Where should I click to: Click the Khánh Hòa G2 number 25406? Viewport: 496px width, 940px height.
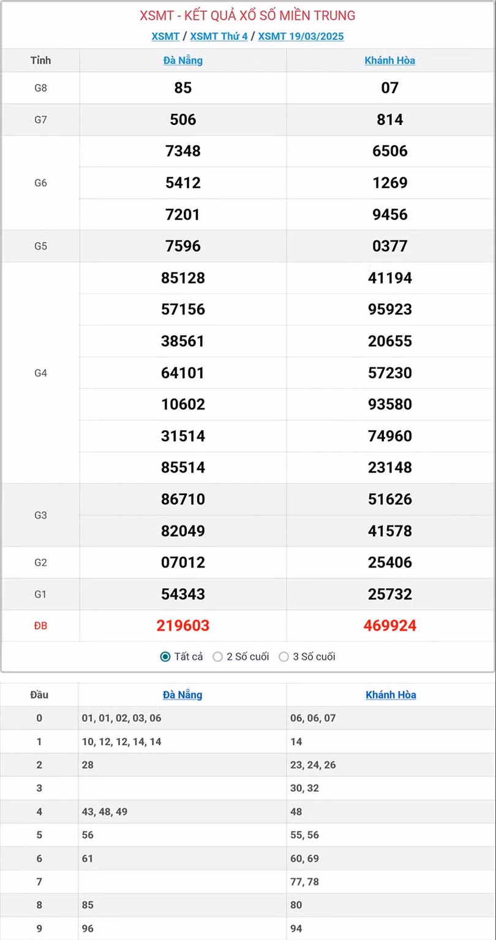pyautogui.click(x=390, y=562)
